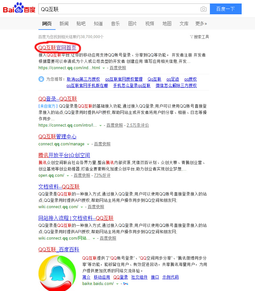Viewport: 255px width, 291px height.
Task: Click the recommendation avatar icon beside 为您推荐
Action: (x=41, y=79)
